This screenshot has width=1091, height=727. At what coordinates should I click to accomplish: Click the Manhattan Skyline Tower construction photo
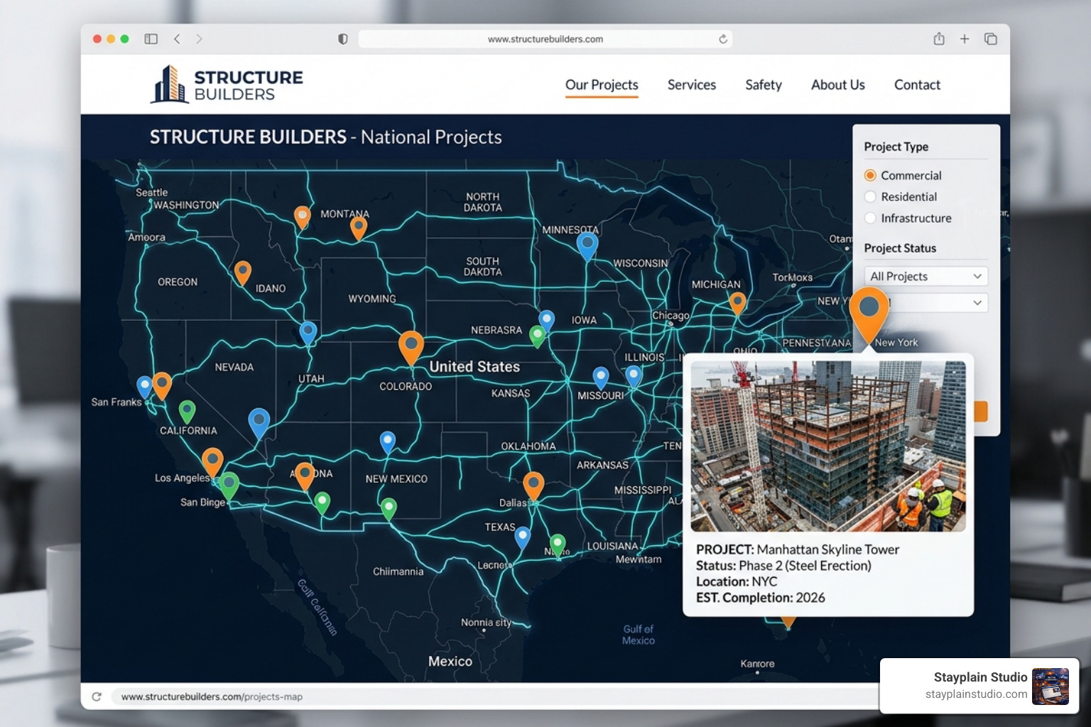828,446
